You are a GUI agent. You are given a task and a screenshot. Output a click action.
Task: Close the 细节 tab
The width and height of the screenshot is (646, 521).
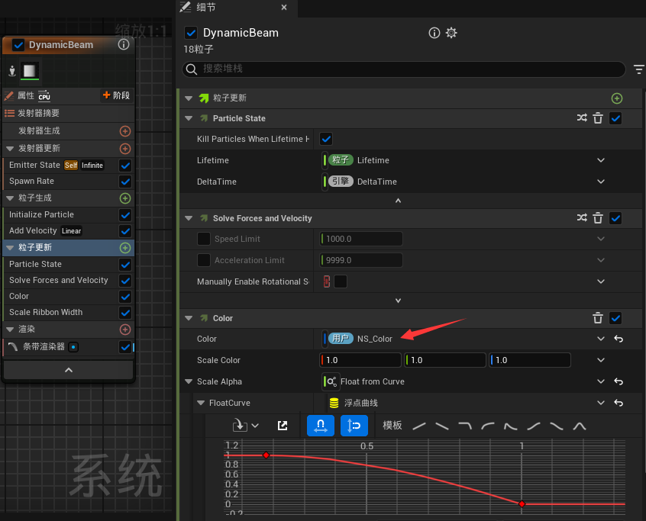coord(284,8)
